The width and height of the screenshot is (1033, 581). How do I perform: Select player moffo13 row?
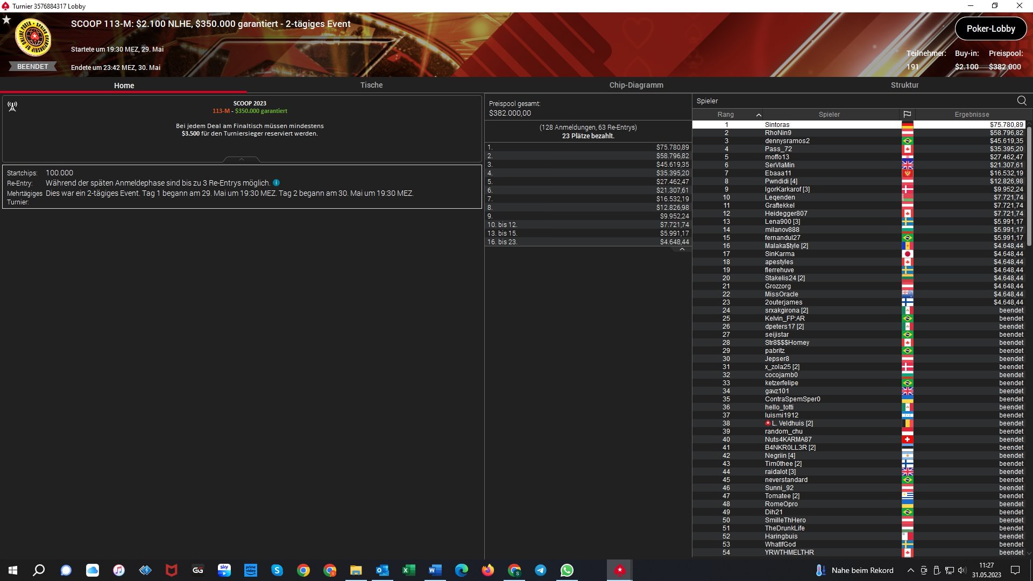859,157
